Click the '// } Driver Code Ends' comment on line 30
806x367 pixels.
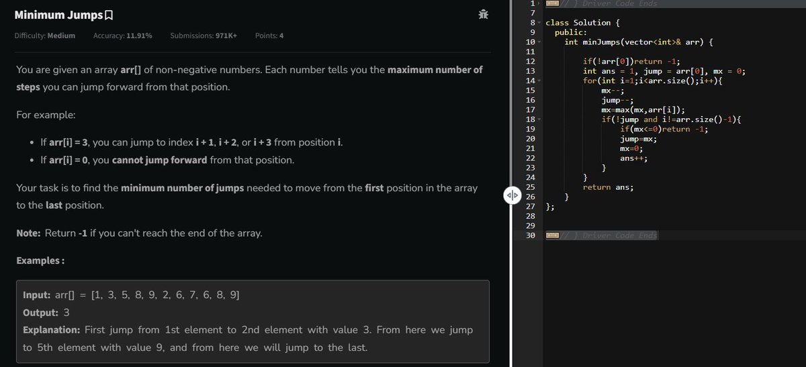coord(609,235)
